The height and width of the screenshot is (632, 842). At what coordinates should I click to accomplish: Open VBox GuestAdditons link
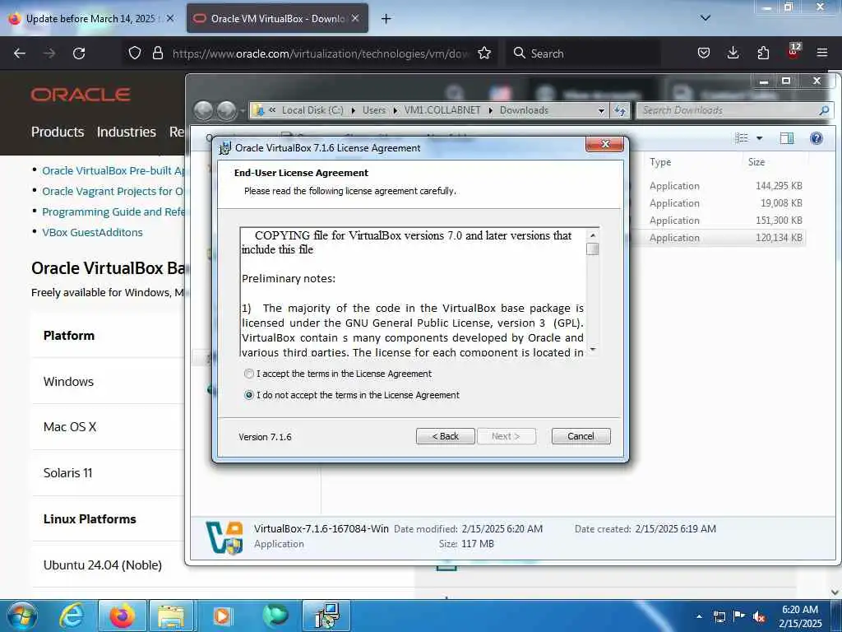[x=92, y=233]
